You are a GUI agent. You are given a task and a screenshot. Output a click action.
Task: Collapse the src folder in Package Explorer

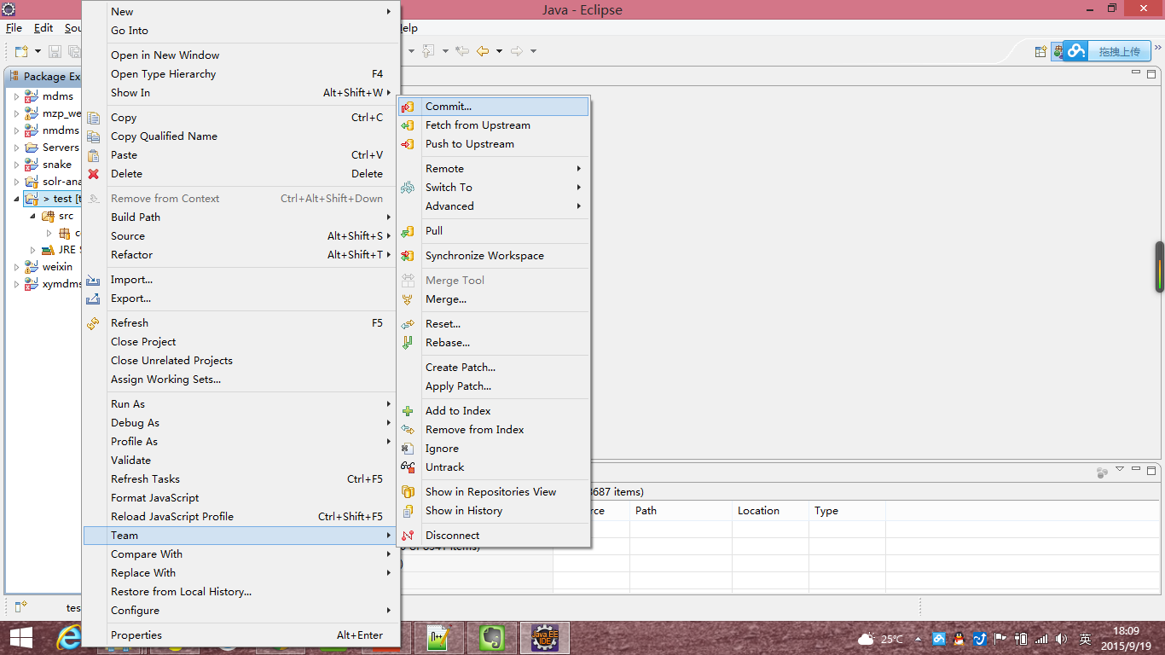(32, 216)
